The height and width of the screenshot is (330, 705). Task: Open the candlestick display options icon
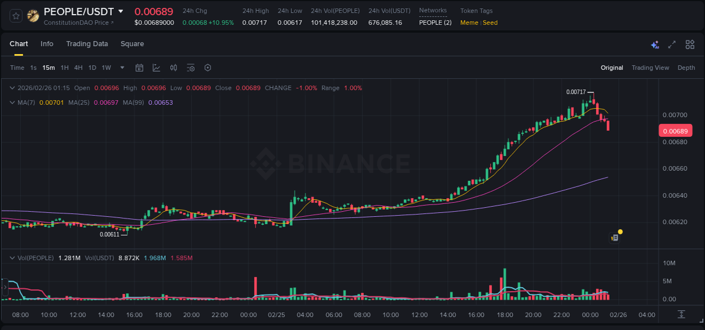173,68
